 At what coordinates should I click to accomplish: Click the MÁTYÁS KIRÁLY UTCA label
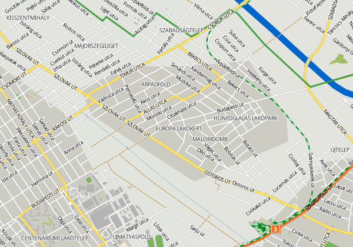click(x=21, y=118)
